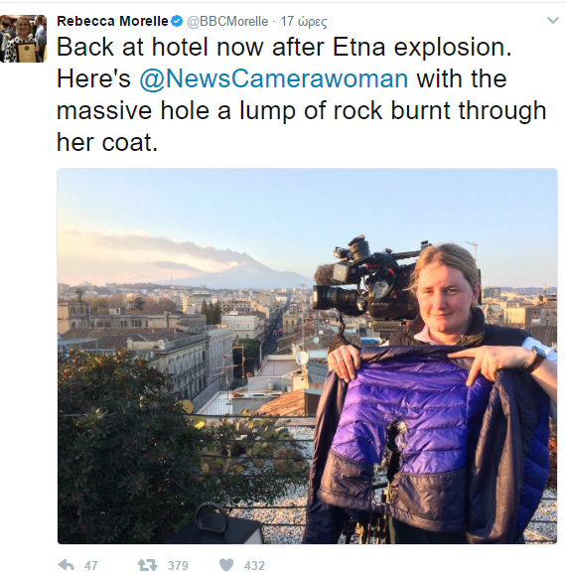Click the reply count 47
The height and width of the screenshot is (574, 566).
click(90, 566)
